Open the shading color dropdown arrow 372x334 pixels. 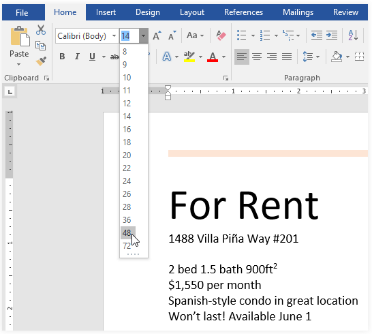click(x=347, y=57)
